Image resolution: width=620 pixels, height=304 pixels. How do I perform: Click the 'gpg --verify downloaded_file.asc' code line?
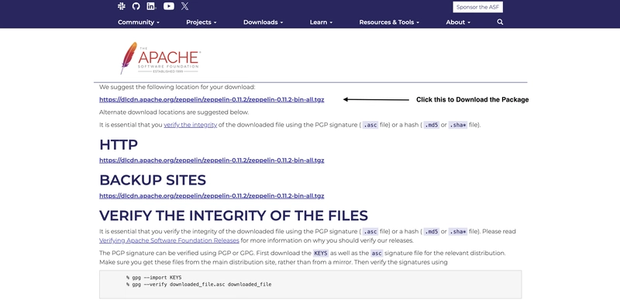tap(199, 285)
